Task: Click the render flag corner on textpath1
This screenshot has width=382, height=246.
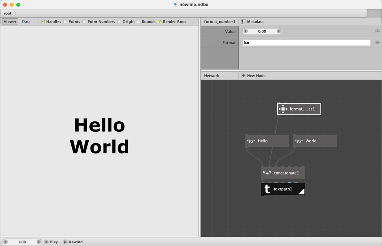Action: pyautogui.click(x=302, y=192)
